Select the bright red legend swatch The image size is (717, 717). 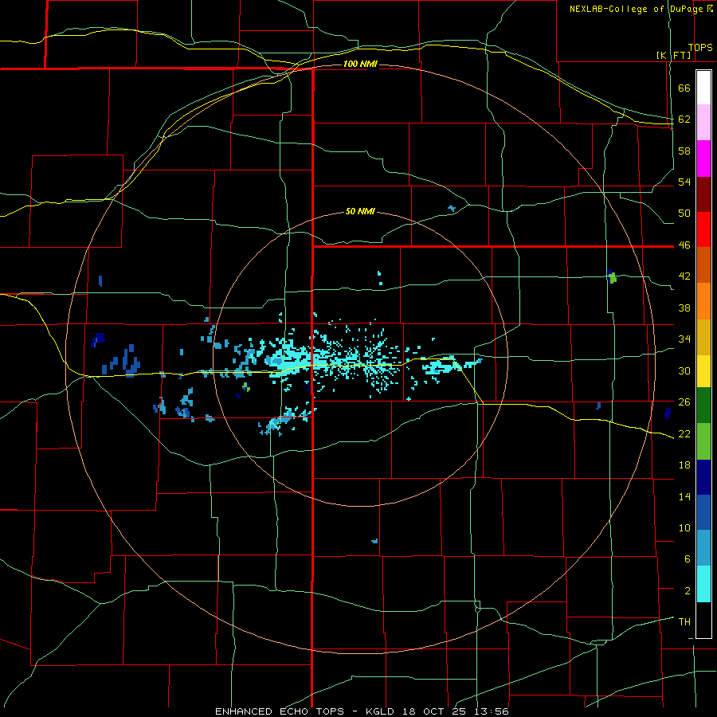tap(703, 229)
